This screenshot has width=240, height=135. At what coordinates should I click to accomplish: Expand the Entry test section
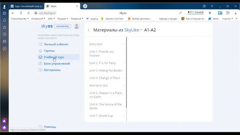tap(106, 44)
